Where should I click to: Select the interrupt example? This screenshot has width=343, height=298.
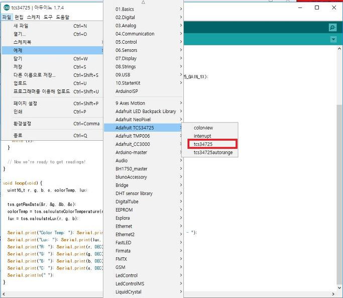[210, 136]
